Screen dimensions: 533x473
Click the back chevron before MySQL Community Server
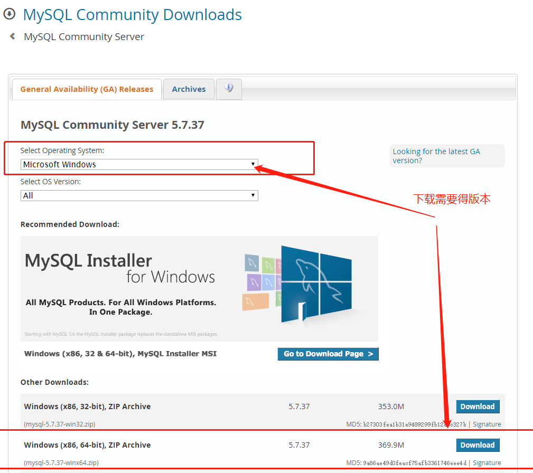click(x=12, y=36)
